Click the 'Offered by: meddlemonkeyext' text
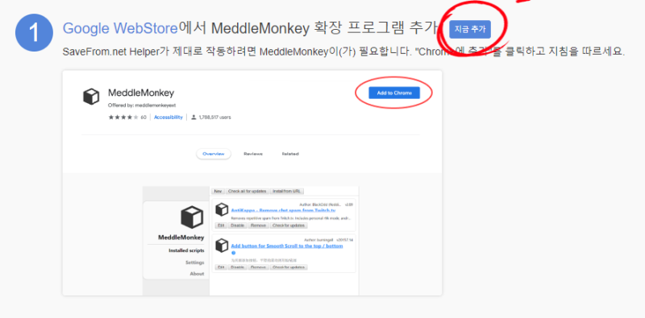 click(142, 105)
